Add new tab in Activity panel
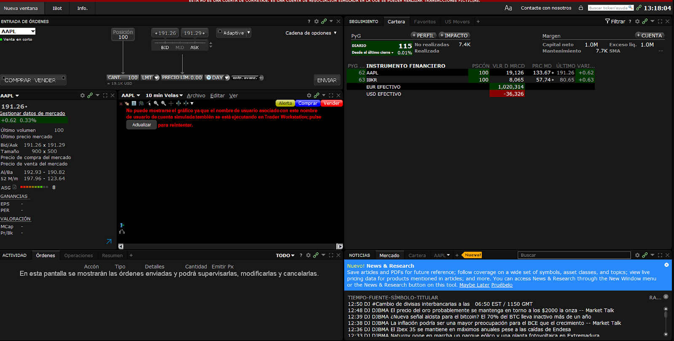The height and width of the screenshot is (341, 674). tap(131, 255)
